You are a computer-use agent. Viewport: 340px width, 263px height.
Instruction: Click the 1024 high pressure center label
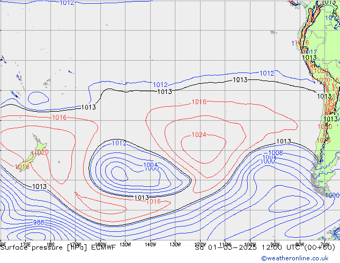click(x=199, y=135)
